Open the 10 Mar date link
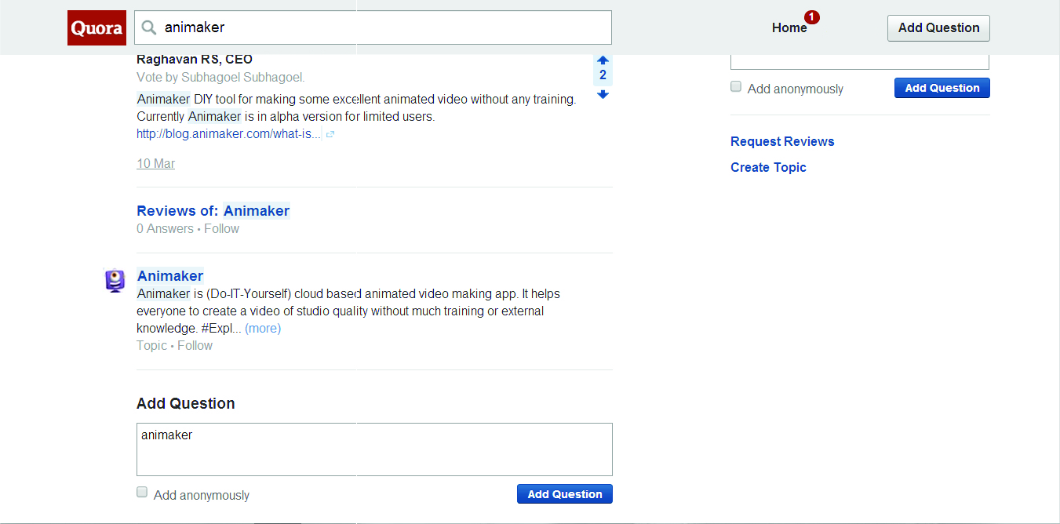1060x524 pixels. tap(155, 163)
